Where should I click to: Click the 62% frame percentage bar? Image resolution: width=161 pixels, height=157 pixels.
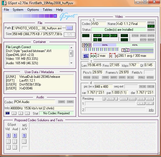tap(135, 45)
